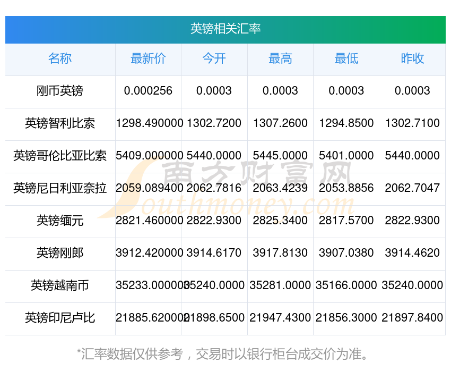
Task: Select the 今开 column header
Action: click(214, 58)
